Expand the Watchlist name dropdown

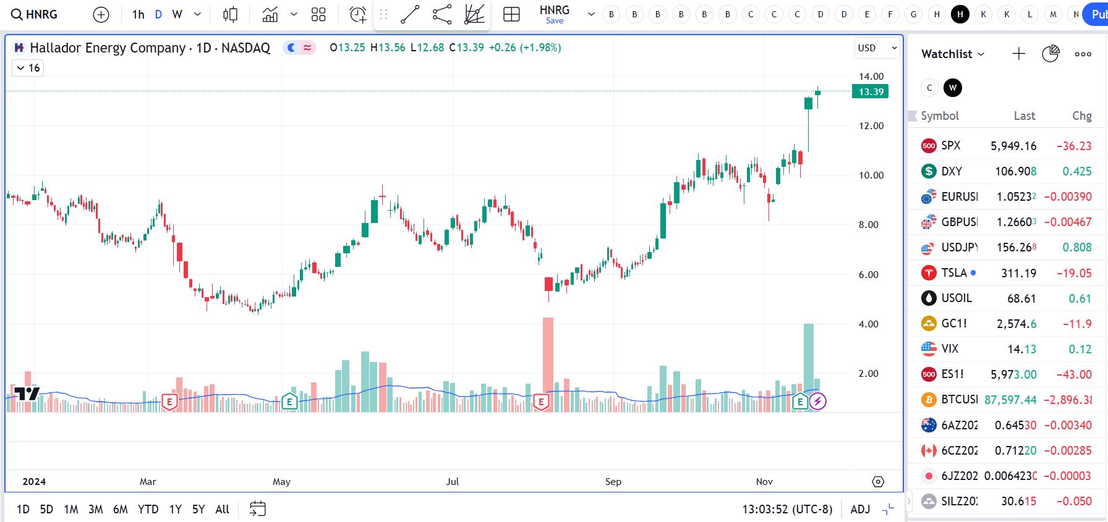coord(952,54)
